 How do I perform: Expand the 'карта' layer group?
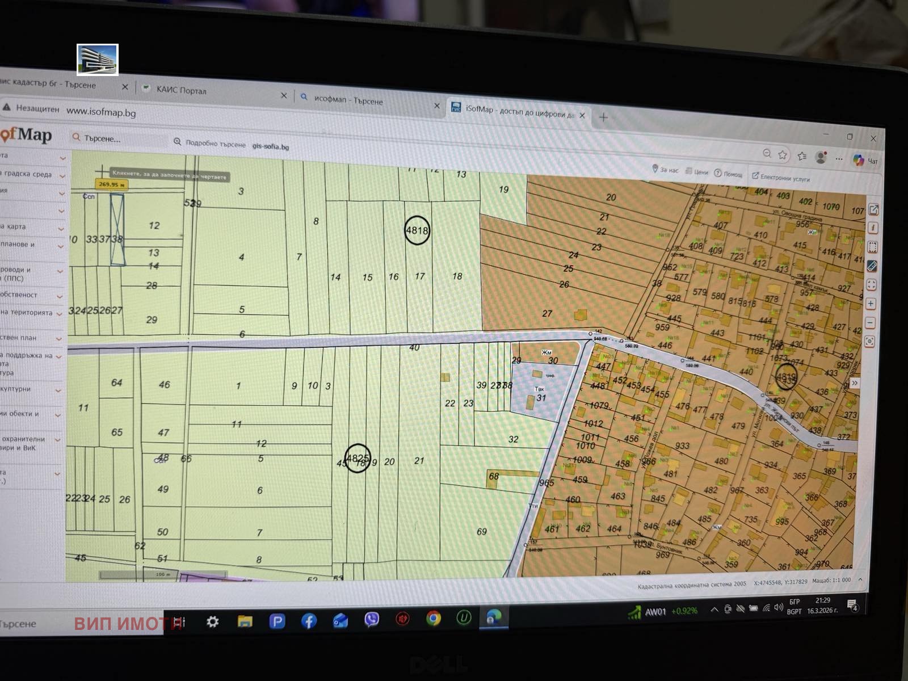(61, 229)
